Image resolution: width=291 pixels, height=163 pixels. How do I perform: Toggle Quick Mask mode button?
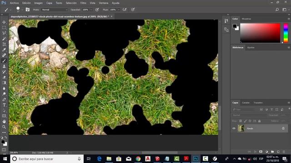point(4,149)
